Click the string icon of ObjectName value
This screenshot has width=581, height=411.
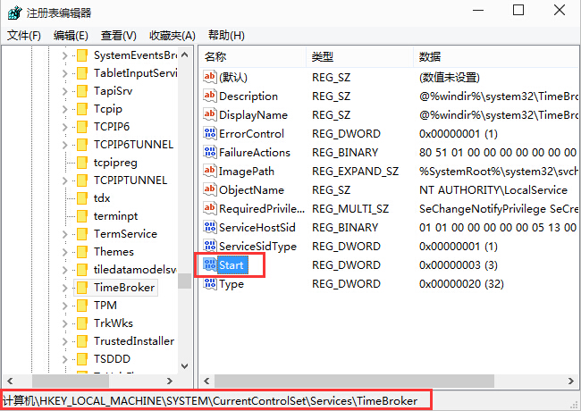210,189
